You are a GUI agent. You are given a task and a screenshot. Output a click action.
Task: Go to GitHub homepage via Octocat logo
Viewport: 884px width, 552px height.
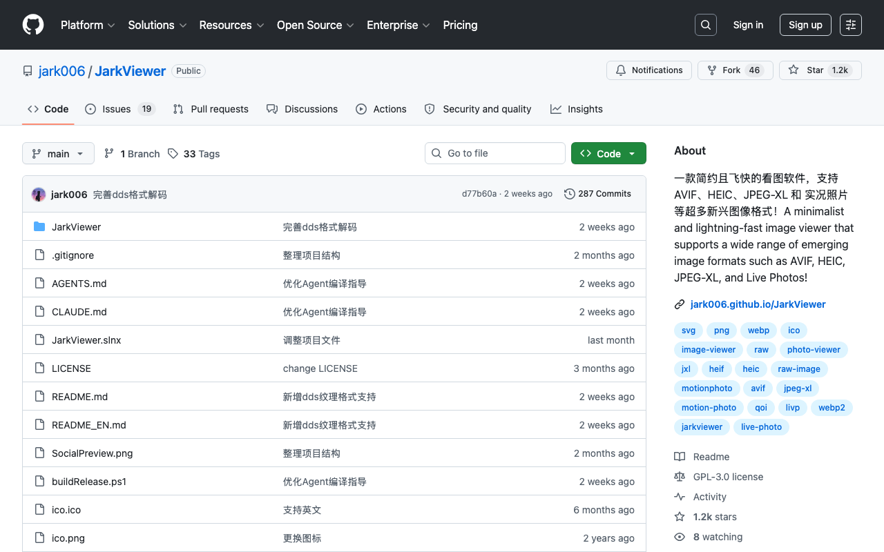point(33,25)
